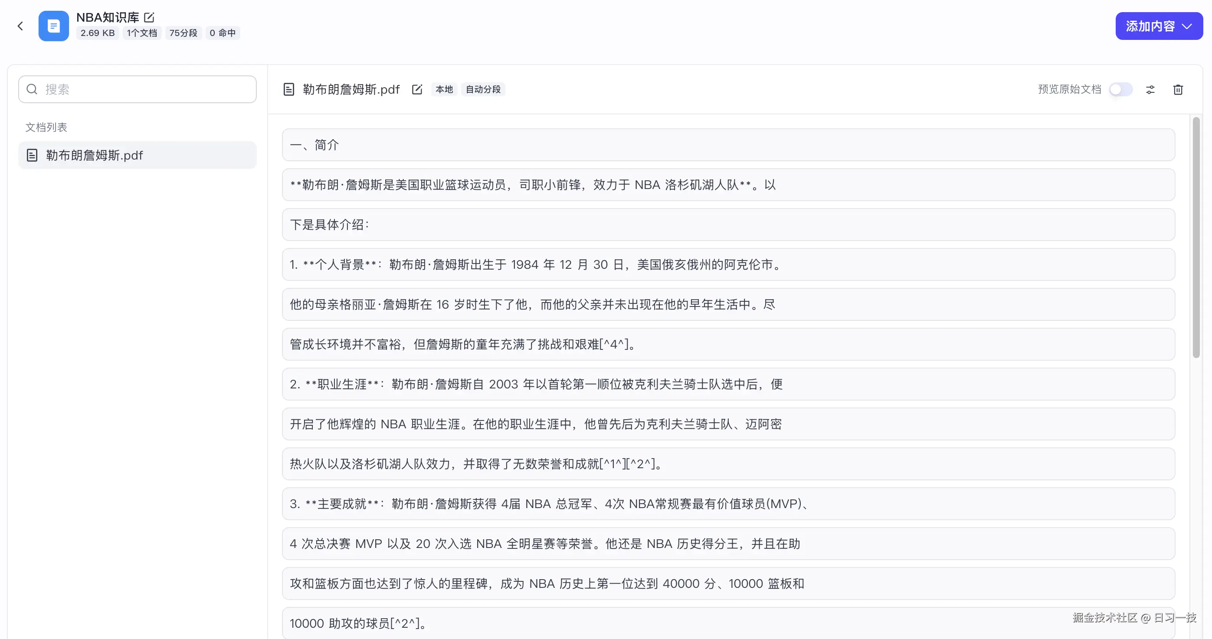
Task: Open the NBA知识库 knowledge base icon
Action: [x=53, y=26]
